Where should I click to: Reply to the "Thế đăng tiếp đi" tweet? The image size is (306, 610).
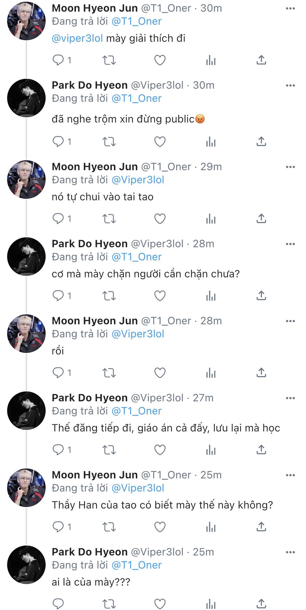click(58, 450)
